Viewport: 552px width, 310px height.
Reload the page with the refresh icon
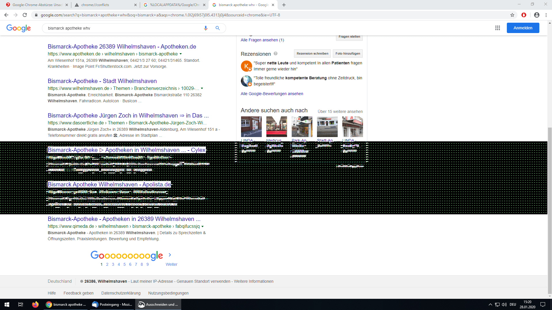[25, 15]
